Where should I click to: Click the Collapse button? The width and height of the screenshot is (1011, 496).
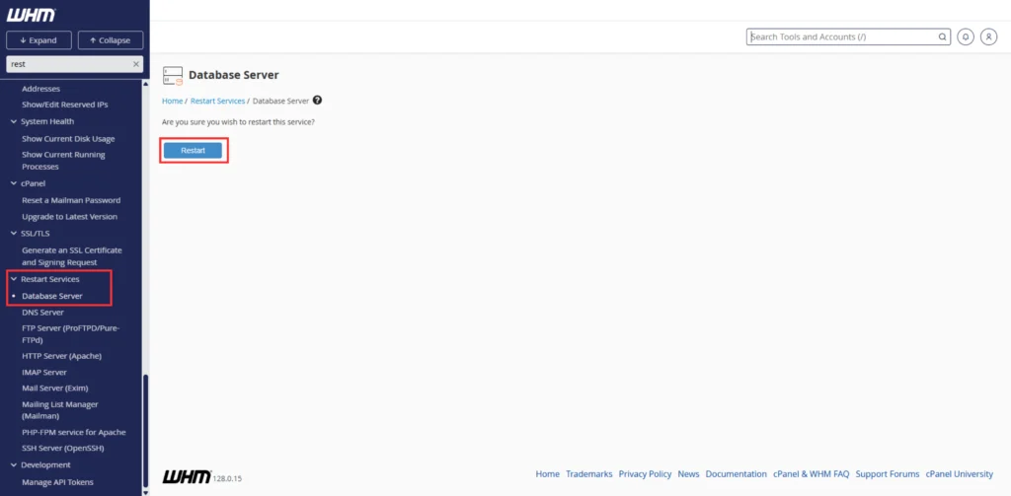[111, 40]
